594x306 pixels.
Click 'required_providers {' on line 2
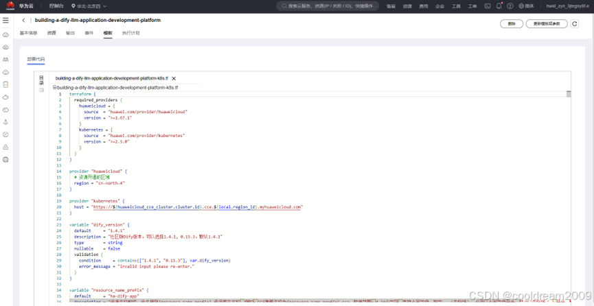pyautogui.click(x=98, y=100)
